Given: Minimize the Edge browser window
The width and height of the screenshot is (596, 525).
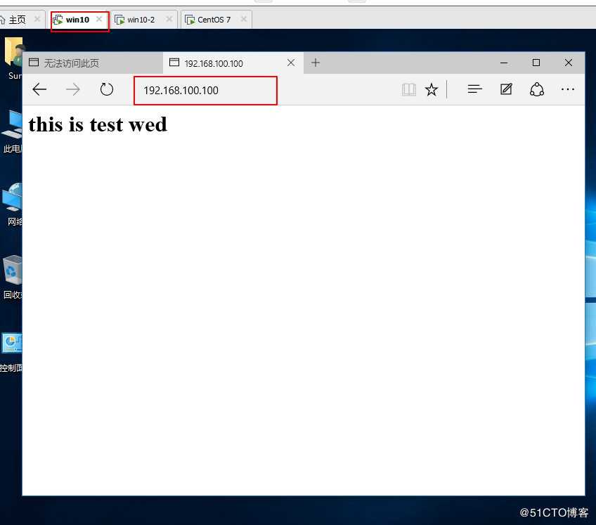Looking at the screenshot, I should point(504,63).
